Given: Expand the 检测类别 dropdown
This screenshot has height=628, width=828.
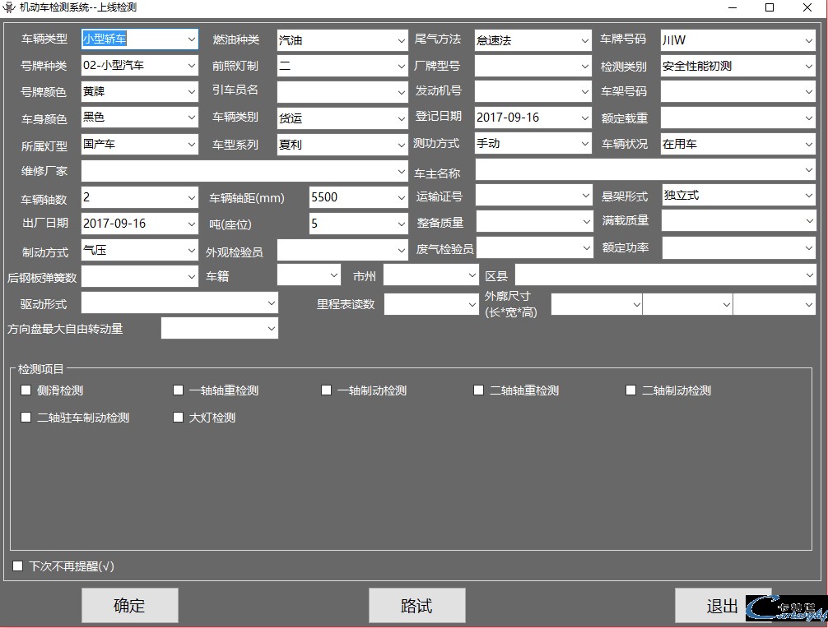Looking at the screenshot, I should pyautogui.click(x=809, y=66).
